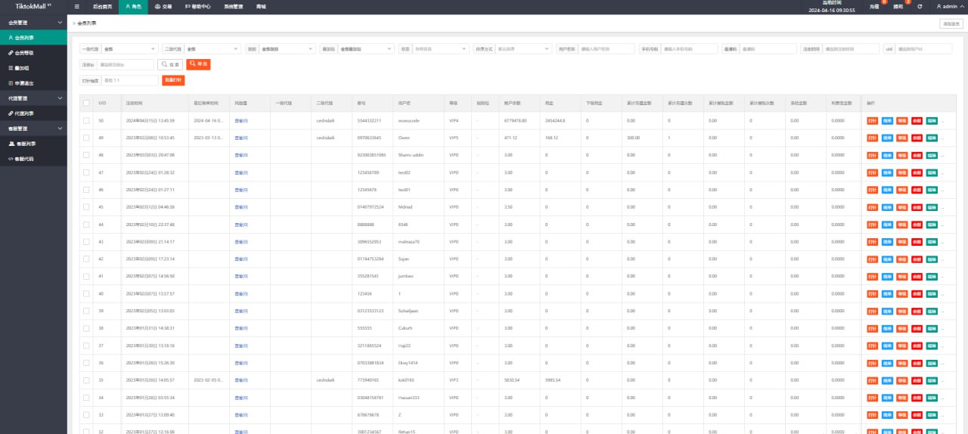968x434 pixels.
Task: Check the row checkbox for UID 50
Action: [86, 120]
